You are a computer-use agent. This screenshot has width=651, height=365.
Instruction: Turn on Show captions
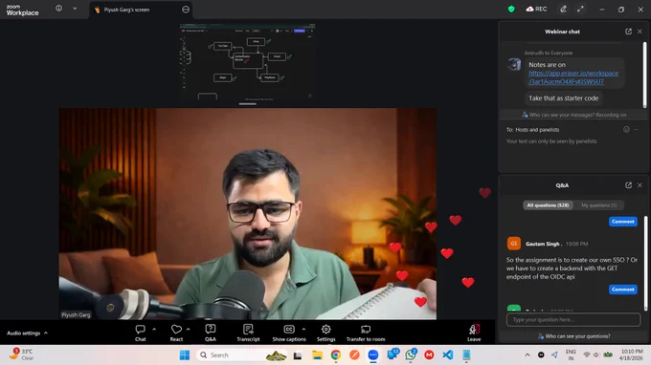click(289, 333)
